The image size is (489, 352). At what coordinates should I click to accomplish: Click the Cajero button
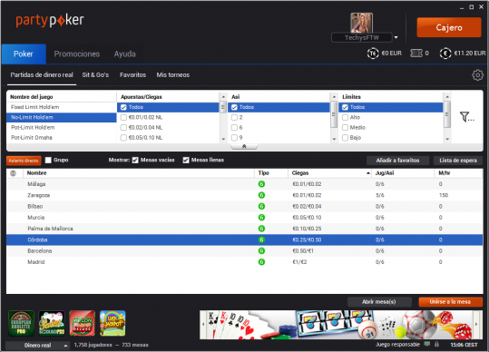[449, 27]
